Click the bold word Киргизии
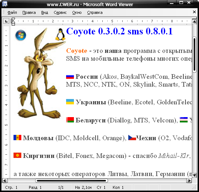 [39, 156]
